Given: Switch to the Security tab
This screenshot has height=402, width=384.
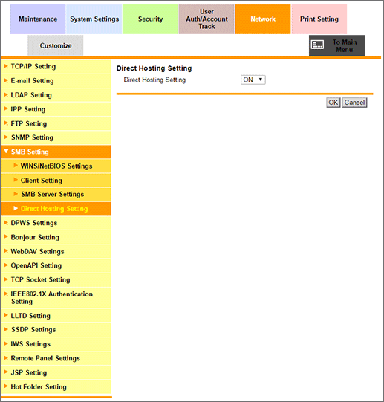Looking at the screenshot, I should [151, 19].
